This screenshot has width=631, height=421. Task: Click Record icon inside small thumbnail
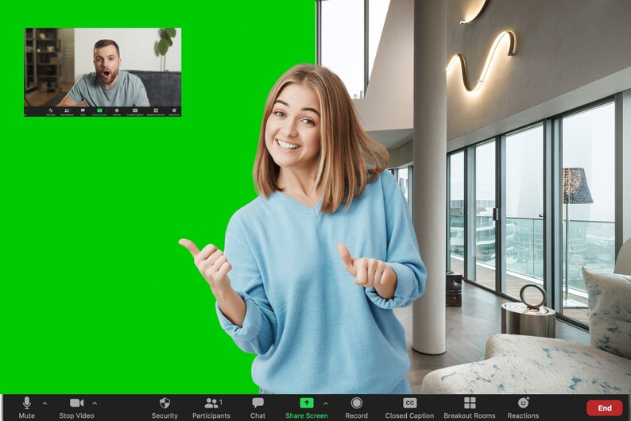[x=117, y=110]
